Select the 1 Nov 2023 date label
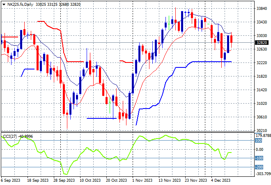The image size is (271, 185). tap(142, 180)
